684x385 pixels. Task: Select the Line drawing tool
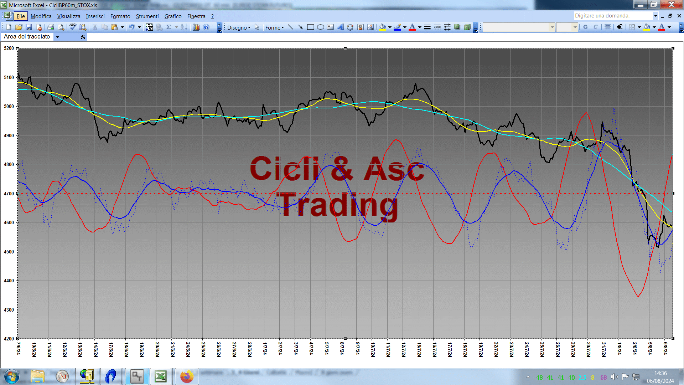291,27
